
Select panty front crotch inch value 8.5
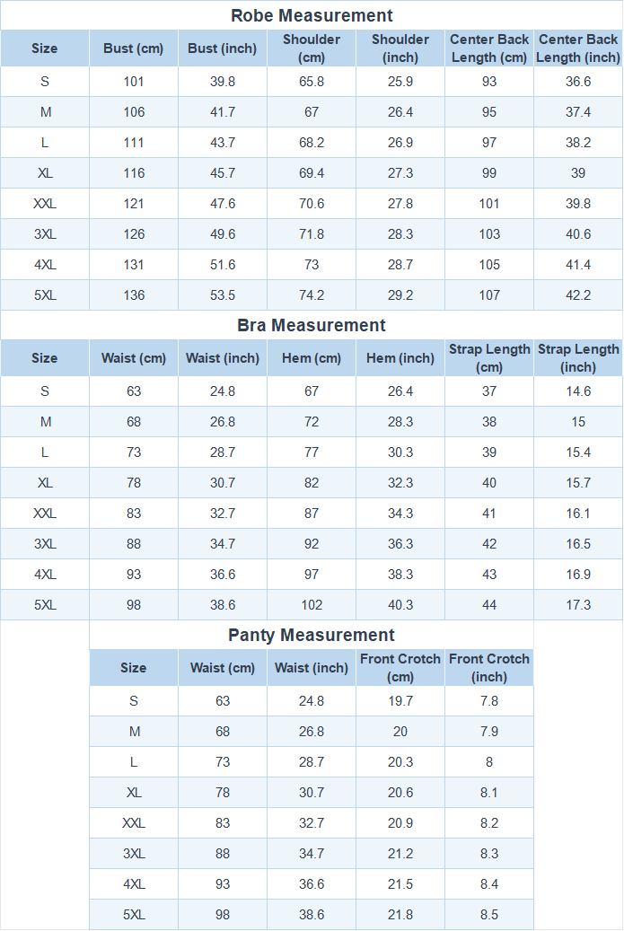point(489,915)
